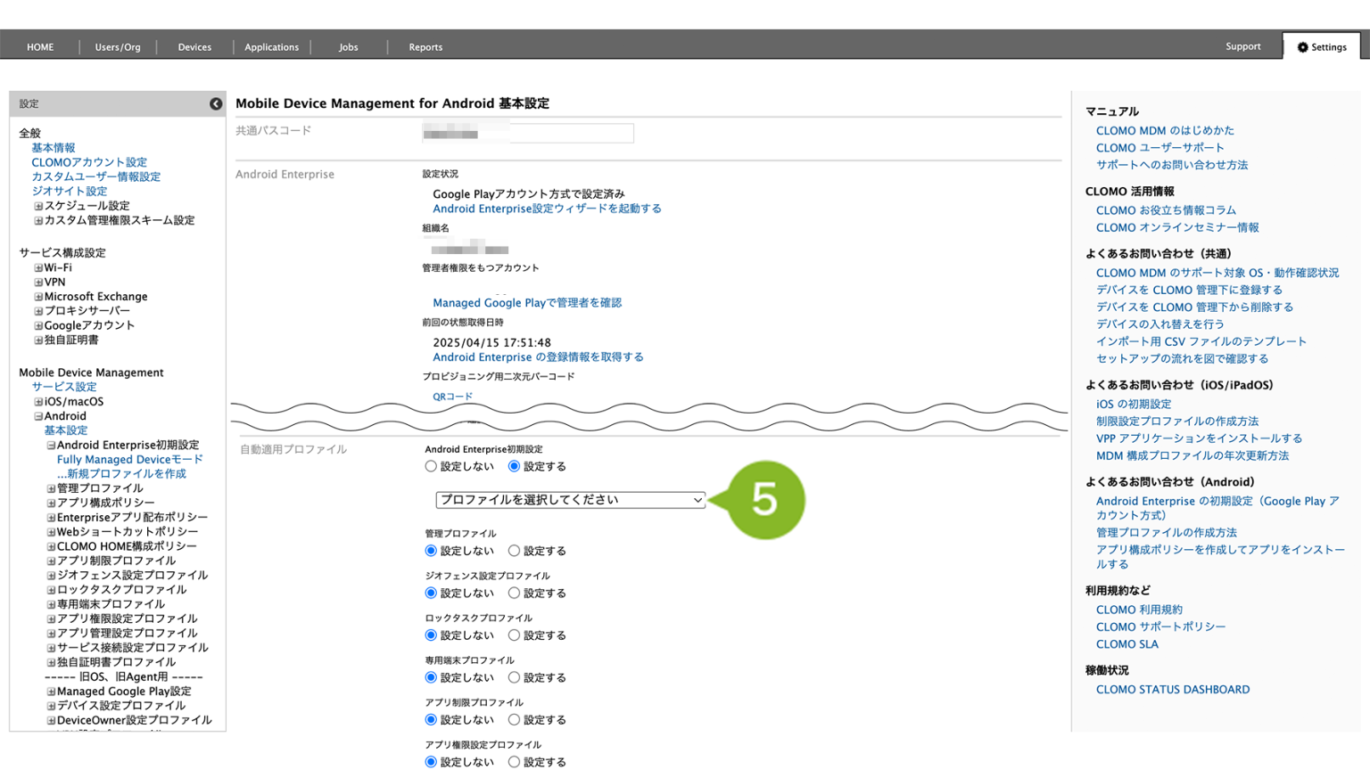
Task: Select 設定しない for Android Enterprise初期設定
Action: click(431, 466)
